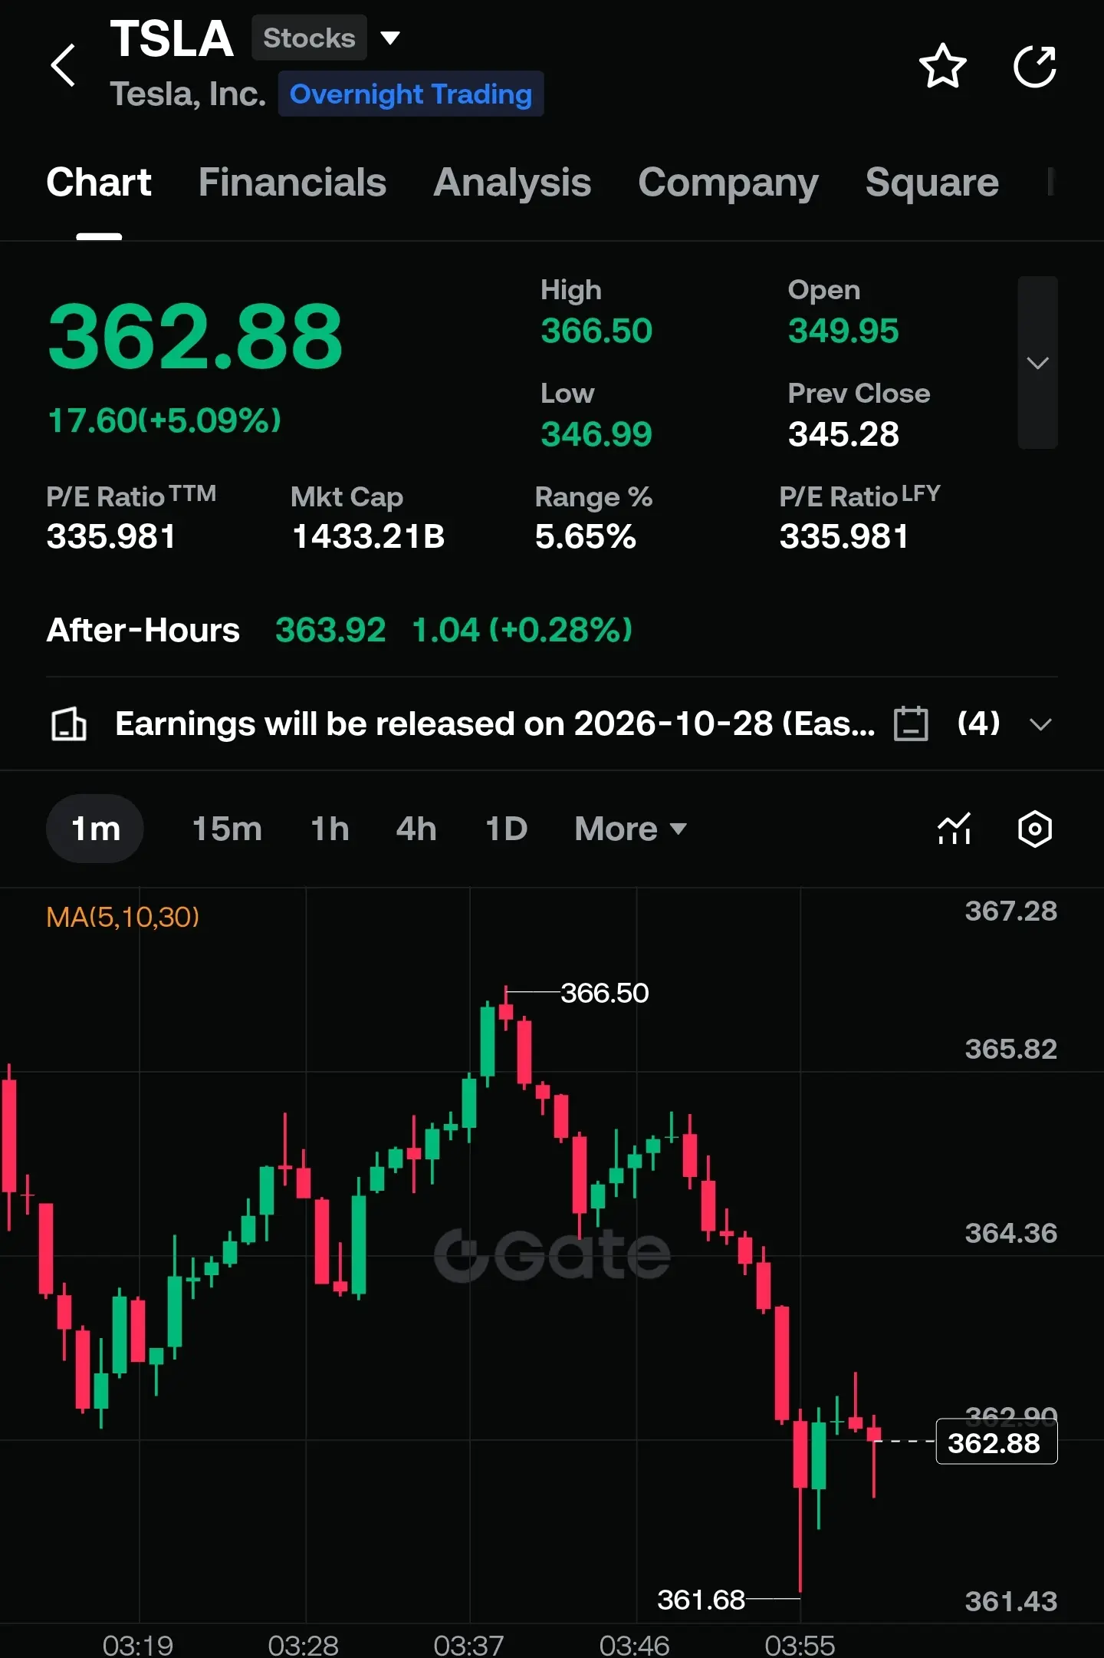Tap the Prev Close value 345.28
This screenshot has width=1104, height=1658.
click(x=843, y=434)
